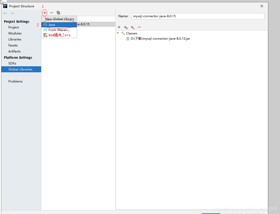Open the Facets settings page
280x214 pixels.
pyautogui.click(x=13, y=45)
